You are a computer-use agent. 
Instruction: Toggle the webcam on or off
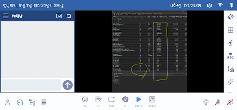tap(206, 102)
